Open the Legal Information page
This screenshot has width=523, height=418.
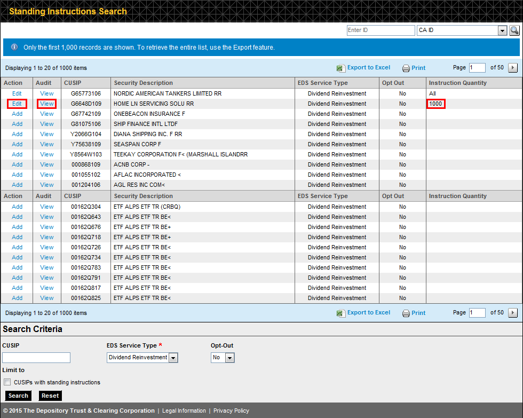tap(184, 411)
